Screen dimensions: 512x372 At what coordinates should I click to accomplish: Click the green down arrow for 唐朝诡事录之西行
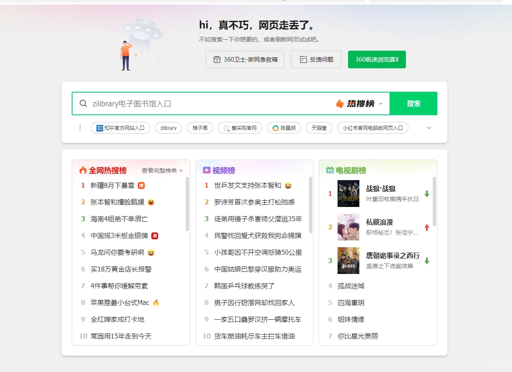pos(427,261)
